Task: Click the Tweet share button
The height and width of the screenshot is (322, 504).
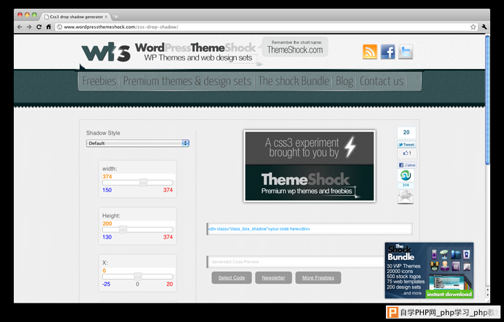Action: pos(406,145)
